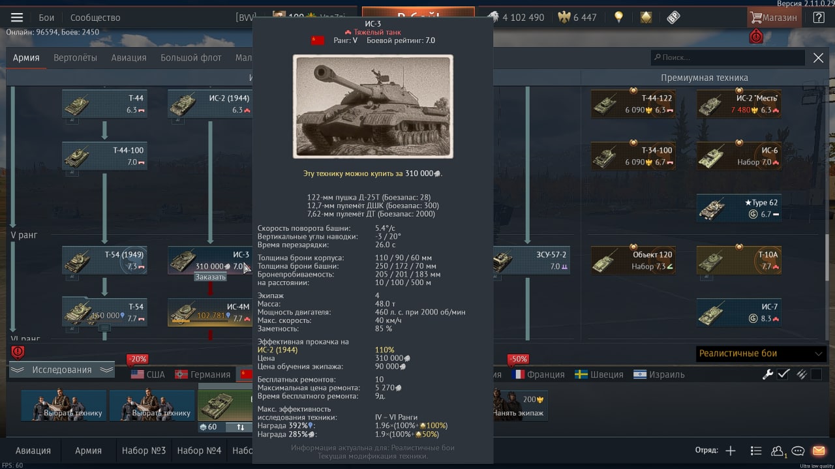The height and width of the screenshot is (469, 835).
Task: Select the Т-44-100 tank card
Action: pyautogui.click(x=104, y=157)
